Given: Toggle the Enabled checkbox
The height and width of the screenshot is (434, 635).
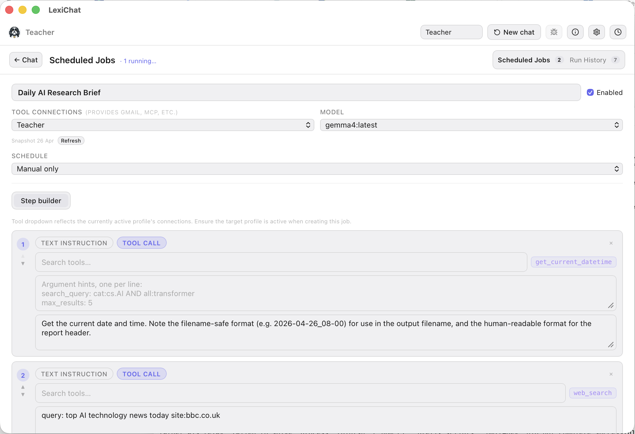Looking at the screenshot, I should (590, 93).
